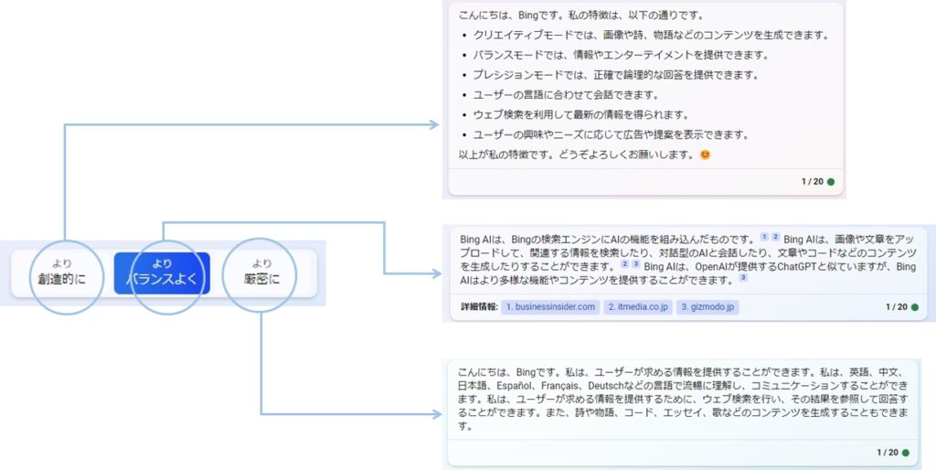The image size is (936, 470).
Task: Click the line starting 日本語、Español、Français
Action: [x=683, y=385]
